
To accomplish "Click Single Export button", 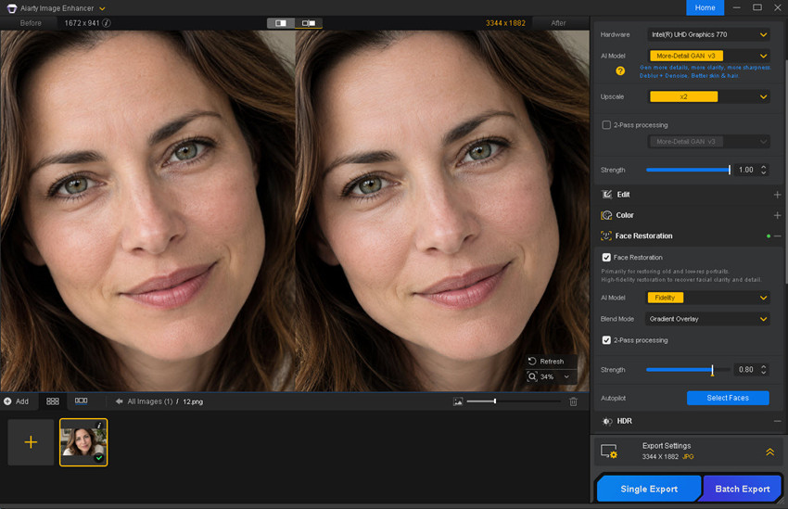I will [649, 489].
